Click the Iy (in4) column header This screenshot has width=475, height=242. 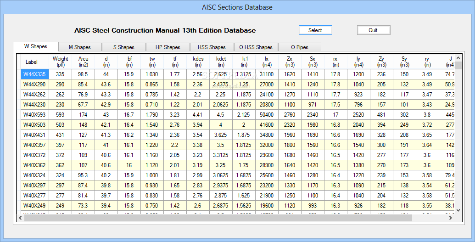click(359, 62)
